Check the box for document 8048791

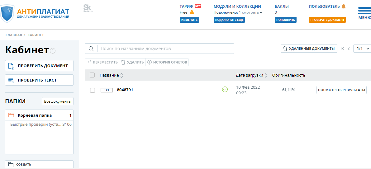pos(93,90)
